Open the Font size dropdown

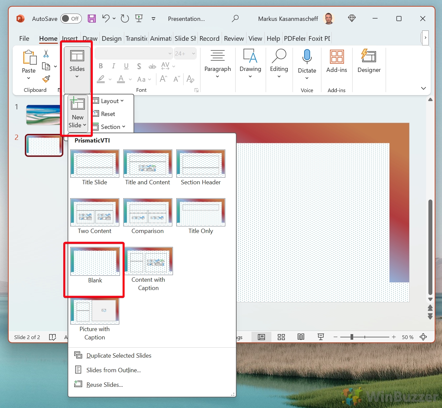tap(193, 53)
